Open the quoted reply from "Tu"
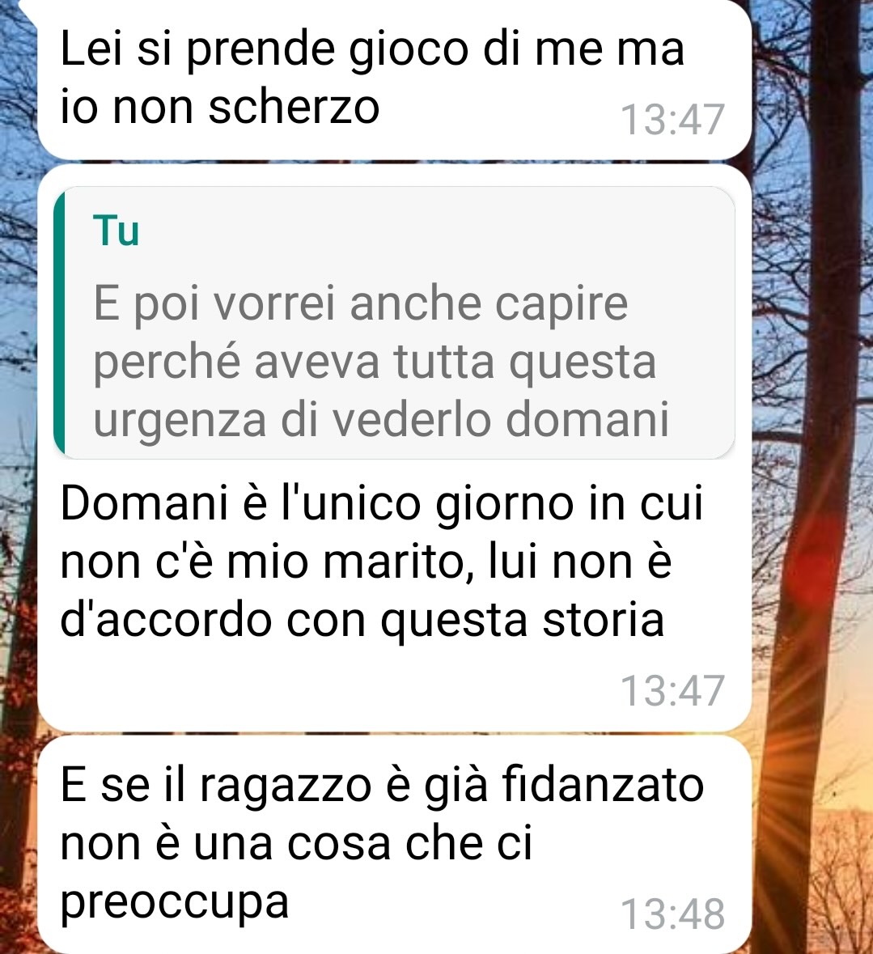873x954 pixels. click(394, 323)
